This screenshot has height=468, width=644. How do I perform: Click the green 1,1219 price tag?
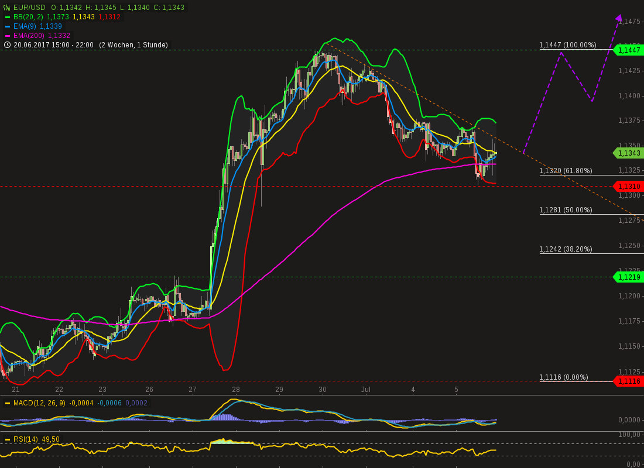[628, 277]
